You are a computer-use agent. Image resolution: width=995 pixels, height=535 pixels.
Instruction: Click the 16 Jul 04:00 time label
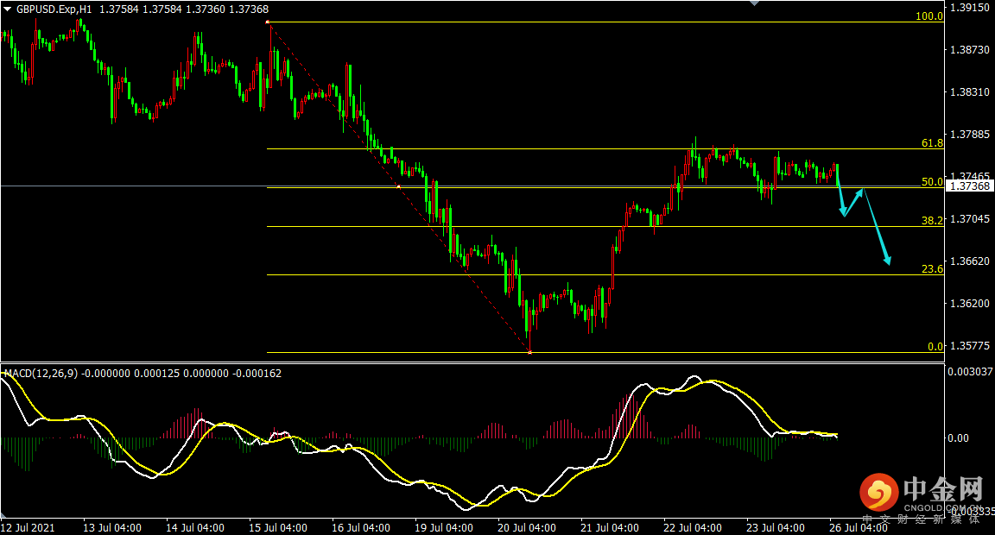click(x=361, y=527)
